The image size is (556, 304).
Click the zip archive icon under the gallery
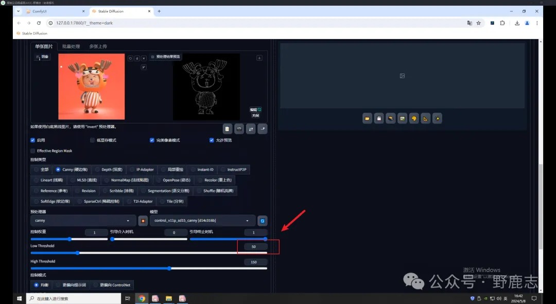pyautogui.click(x=391, y=118)
